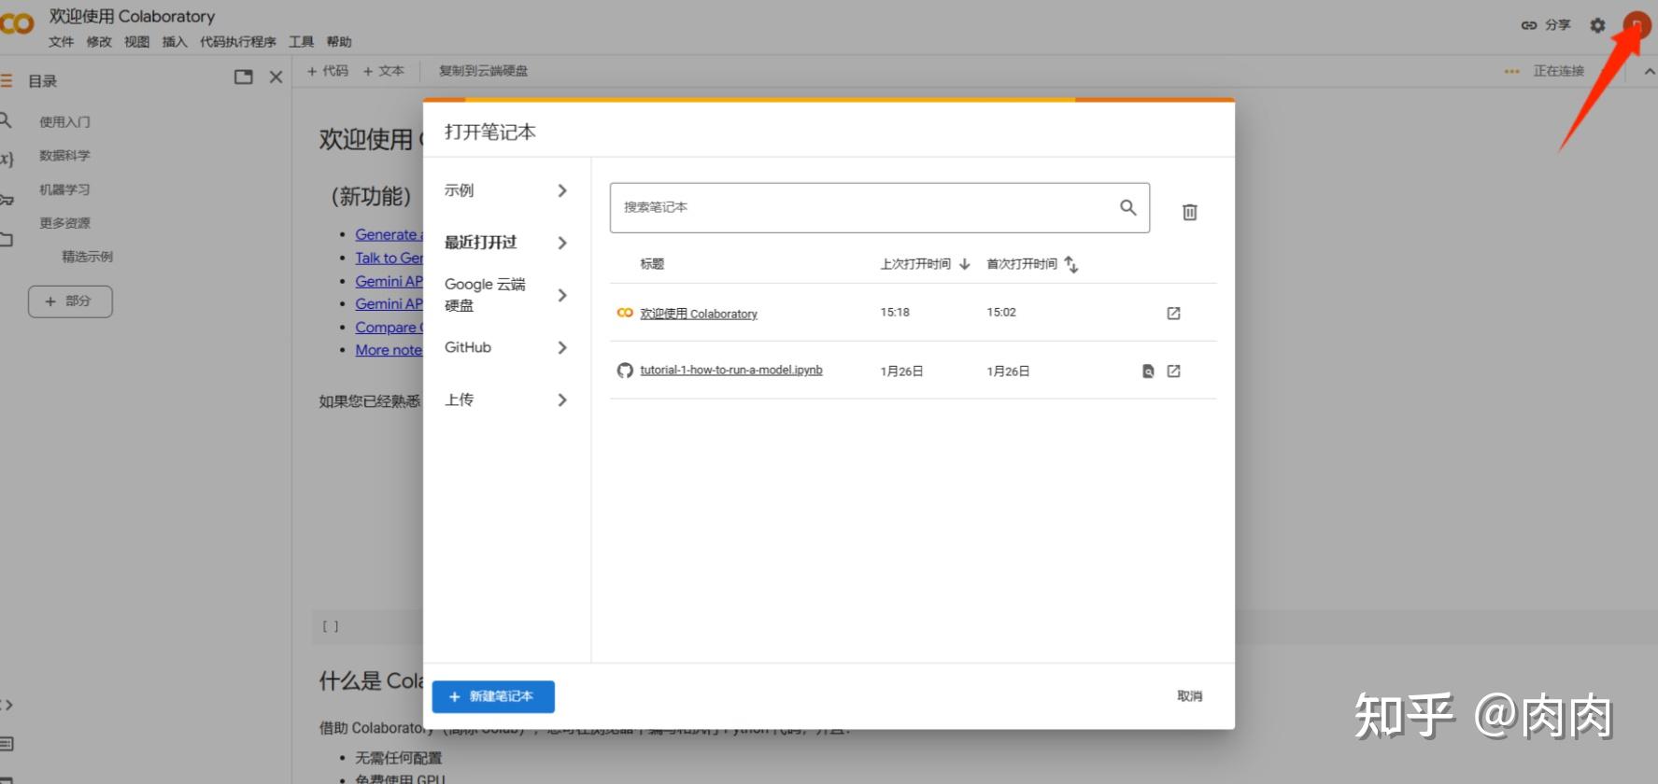Open tutorial-1-how-to-run-a-model.ipynb link
The height and width of the screenshot is (784, 1658).
click(x=730, y=371)
